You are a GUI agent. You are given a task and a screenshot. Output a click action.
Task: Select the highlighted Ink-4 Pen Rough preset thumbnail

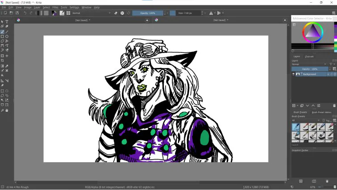[296, 127]
